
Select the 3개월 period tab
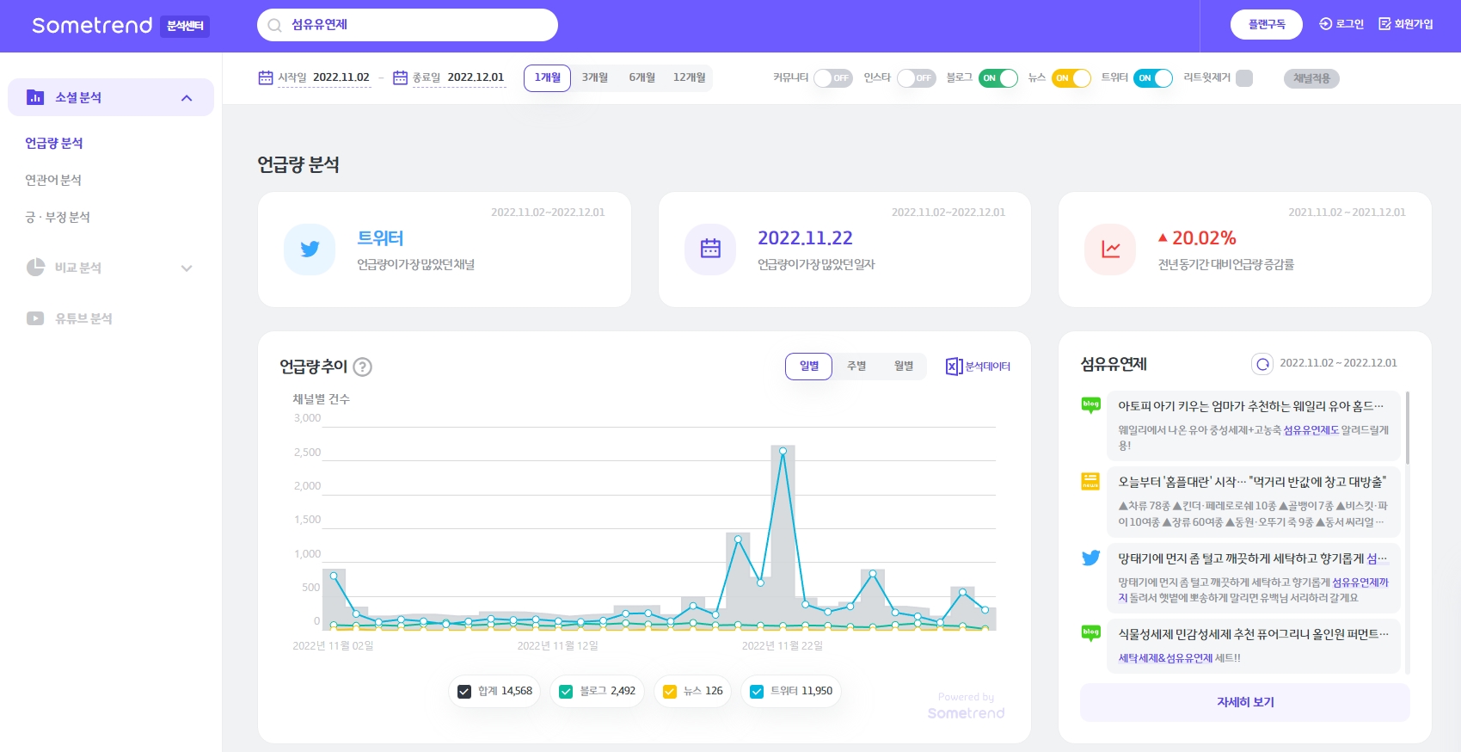click(x=594, y=77)
